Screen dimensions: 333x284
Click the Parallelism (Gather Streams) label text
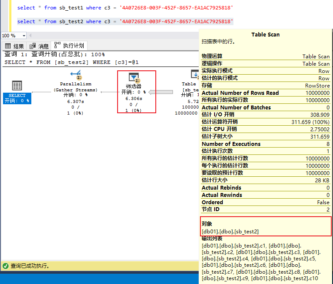pos(76,87)
